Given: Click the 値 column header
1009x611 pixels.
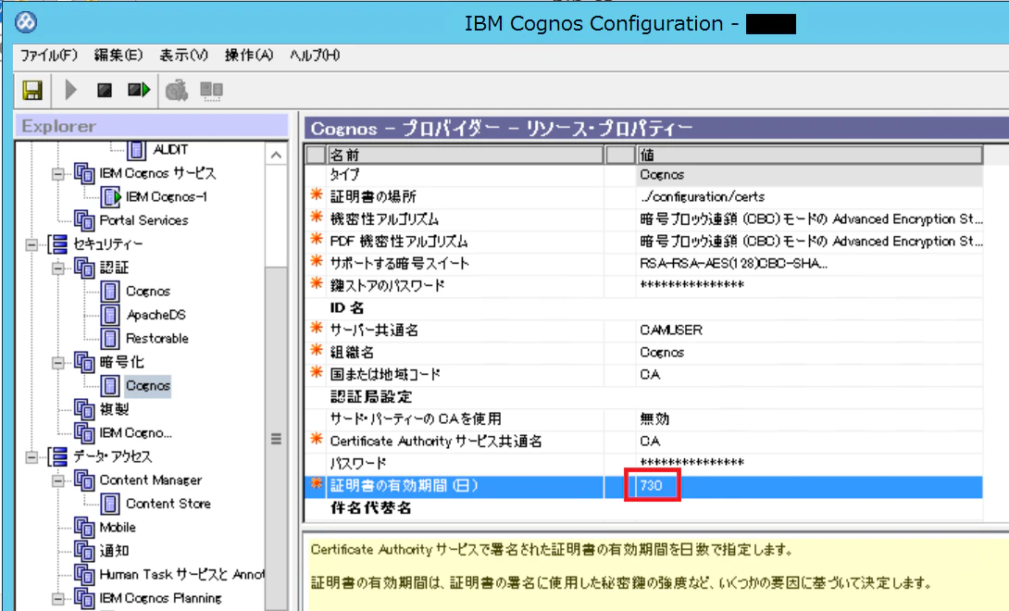Looking at the screenshot, I should (810, 155).
